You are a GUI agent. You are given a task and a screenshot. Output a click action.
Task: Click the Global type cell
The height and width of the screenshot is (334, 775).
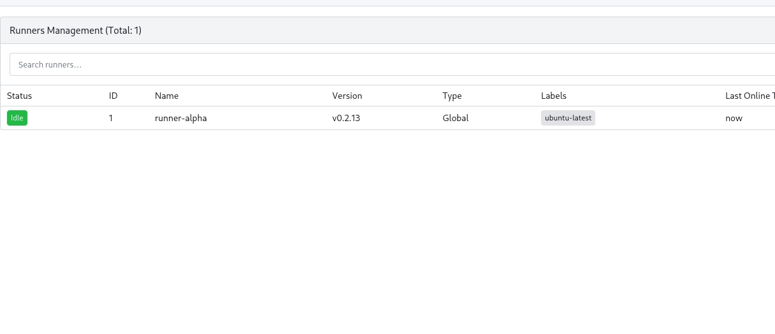[x=455, y=118]
